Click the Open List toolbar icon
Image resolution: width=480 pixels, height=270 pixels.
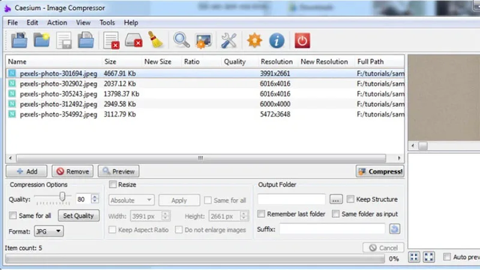[86, 40]
